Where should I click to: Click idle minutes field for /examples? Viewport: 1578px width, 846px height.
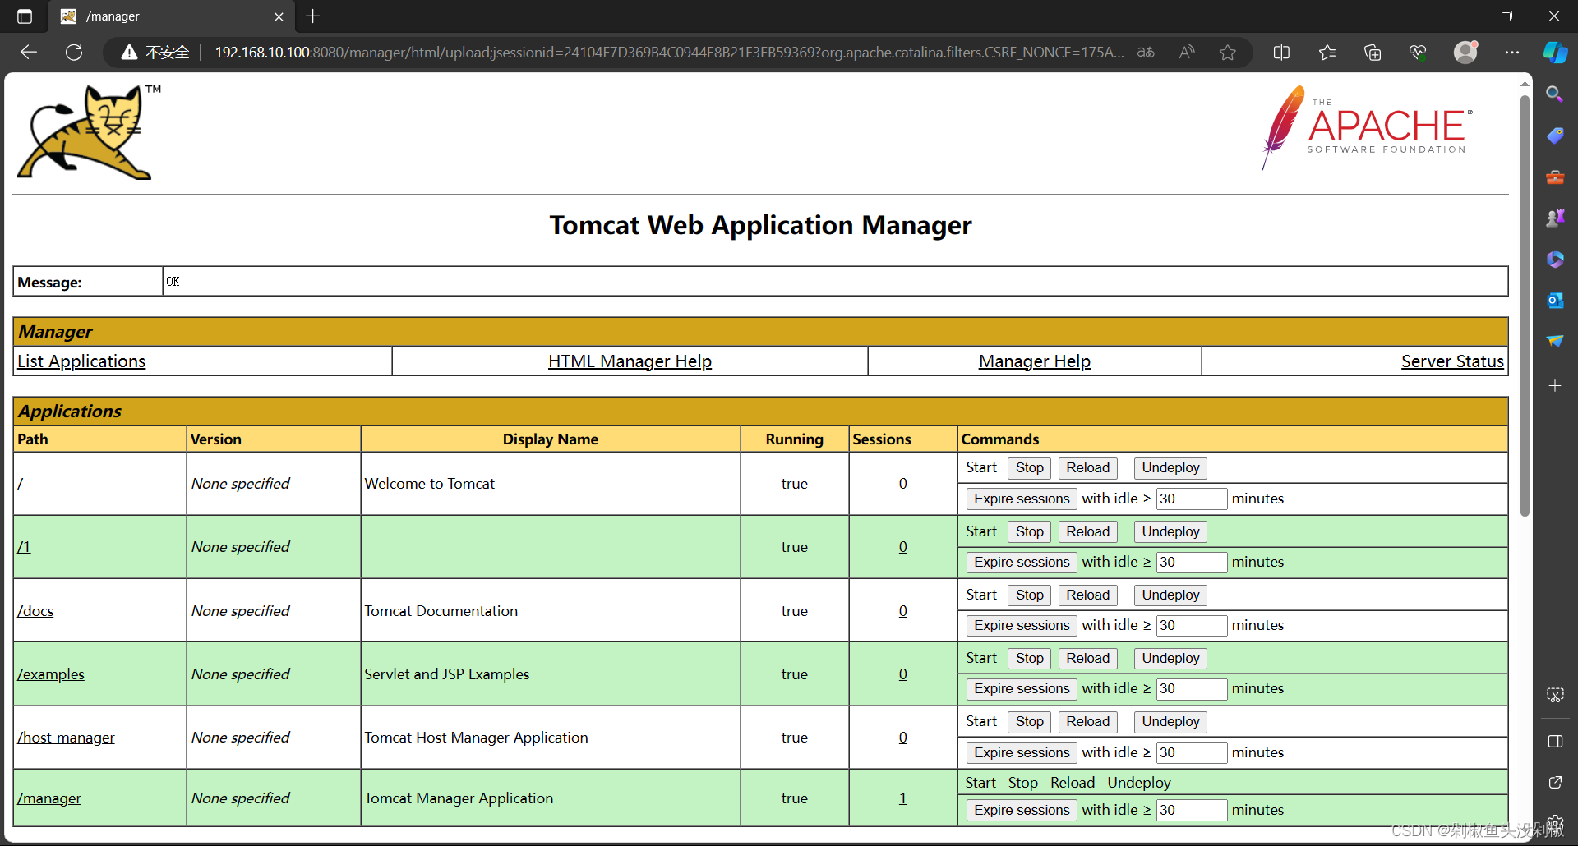(x=1192, y=689)
